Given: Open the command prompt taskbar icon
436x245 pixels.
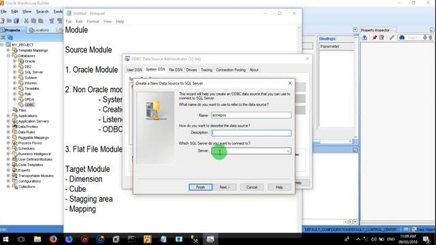Looking at the screenshot, I should point(131,239).
